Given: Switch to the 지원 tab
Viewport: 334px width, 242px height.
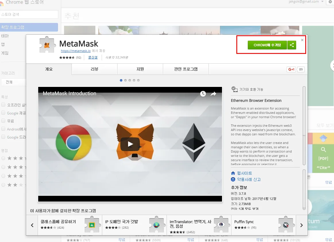Looking at the screenshot, I should click(x=140, y=69).
